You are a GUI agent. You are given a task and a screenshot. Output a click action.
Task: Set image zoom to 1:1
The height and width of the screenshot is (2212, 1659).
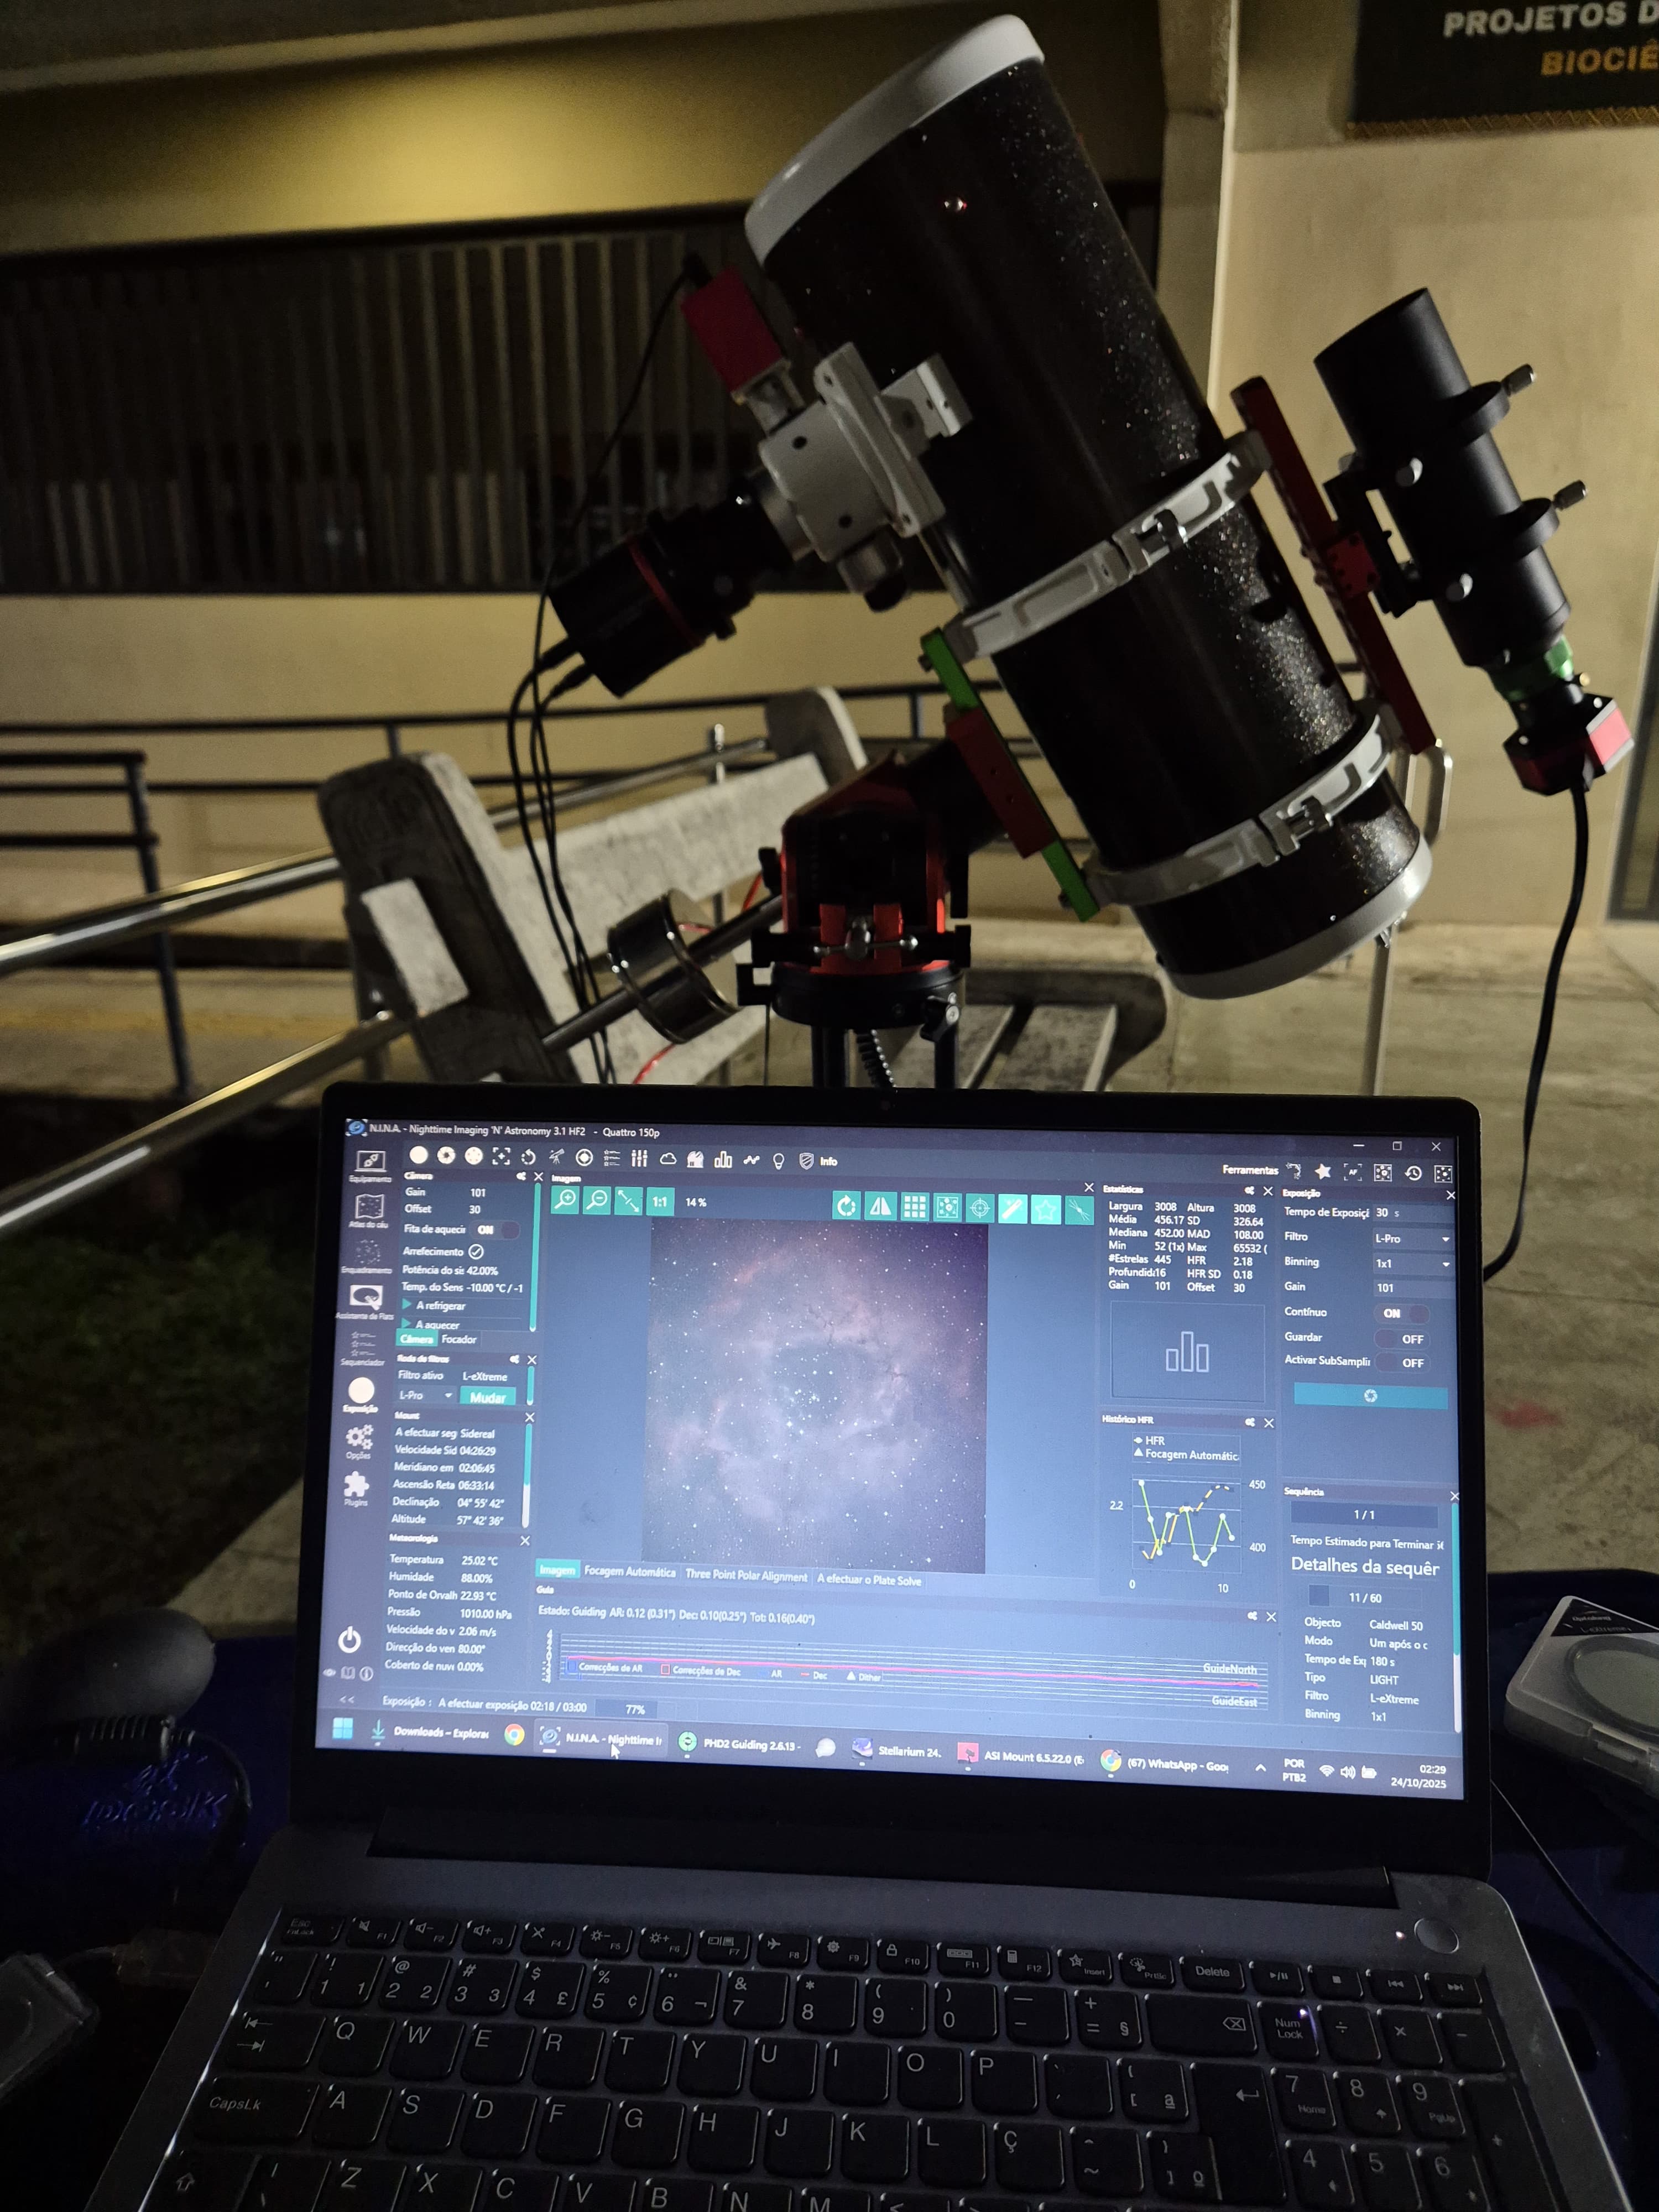(660, 1202)
